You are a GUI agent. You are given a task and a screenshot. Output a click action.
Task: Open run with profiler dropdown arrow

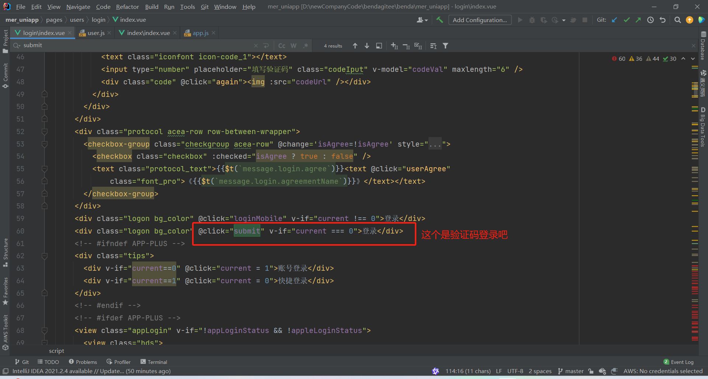tap(564, 20)
